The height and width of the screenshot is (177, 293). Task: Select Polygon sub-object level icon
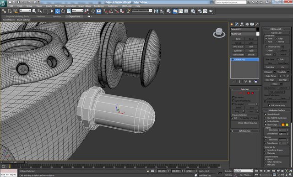(249, 93)
